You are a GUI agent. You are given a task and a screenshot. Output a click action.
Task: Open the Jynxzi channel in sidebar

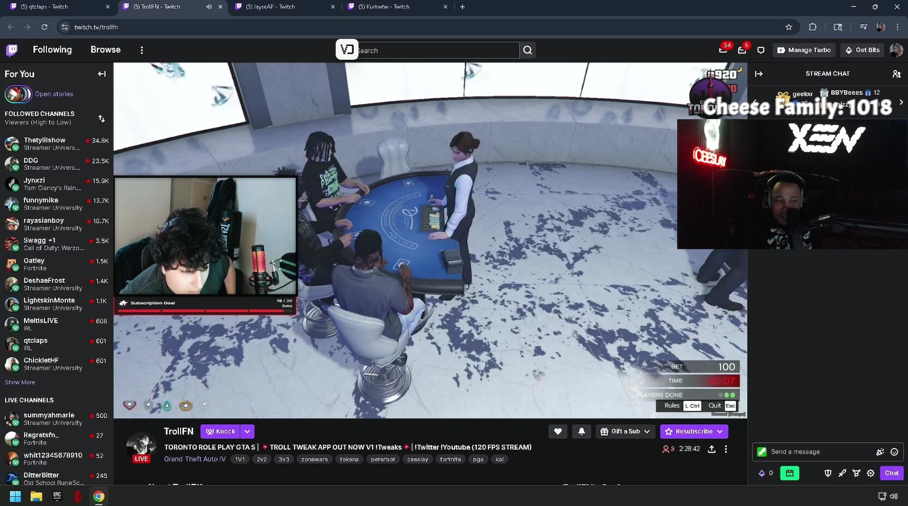click(57, 184)
